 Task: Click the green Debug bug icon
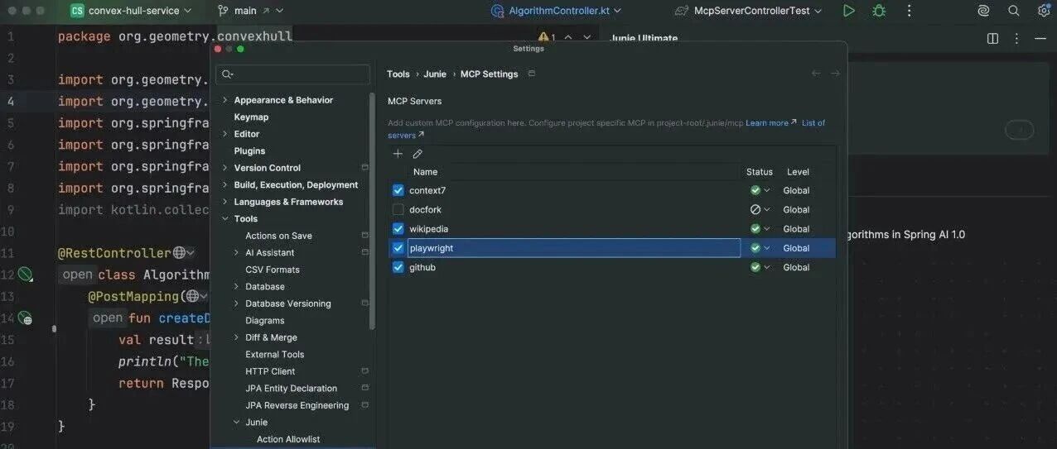pos(879,11)
